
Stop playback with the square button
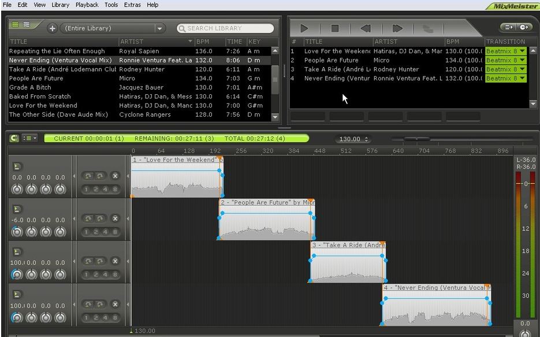pos(335,28)
